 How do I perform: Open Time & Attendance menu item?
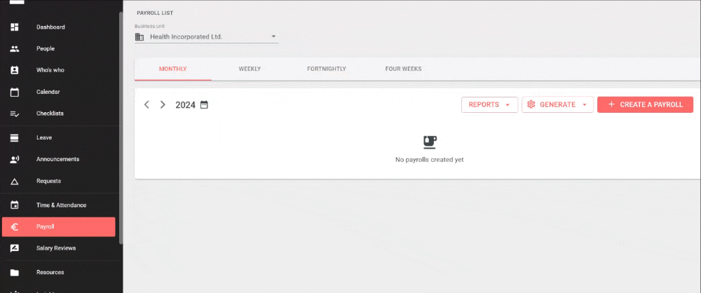click(x=59, y=205)
